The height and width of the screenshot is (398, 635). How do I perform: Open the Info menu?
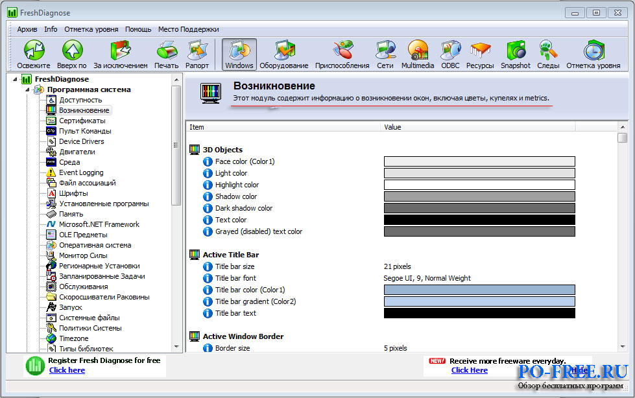coord(51,29)
